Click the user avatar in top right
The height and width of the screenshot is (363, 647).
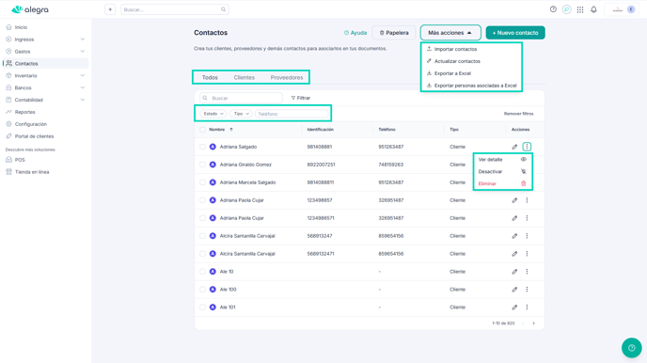pyautogui.click(x=631, y=9)
